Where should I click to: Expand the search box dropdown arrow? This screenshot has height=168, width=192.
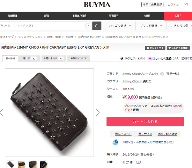[x=88, y=26]
